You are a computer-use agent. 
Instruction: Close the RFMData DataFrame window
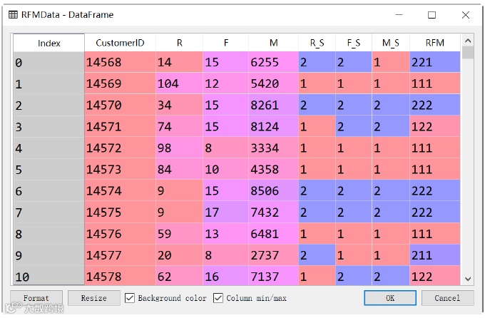[x=466, y=15]
